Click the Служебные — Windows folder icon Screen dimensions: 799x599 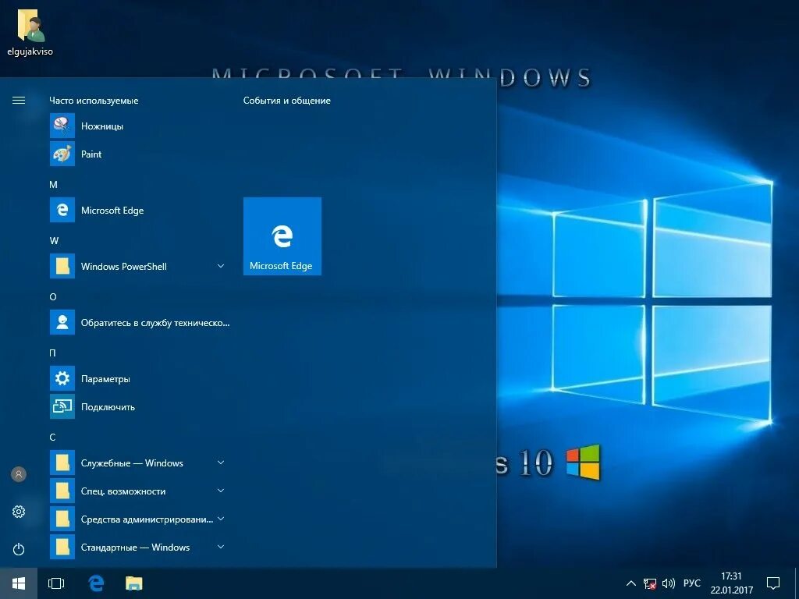tap(62, 463)
